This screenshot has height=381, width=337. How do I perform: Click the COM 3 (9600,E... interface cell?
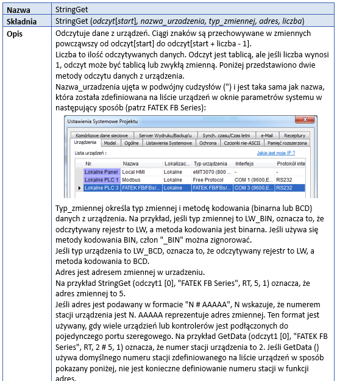254,188
